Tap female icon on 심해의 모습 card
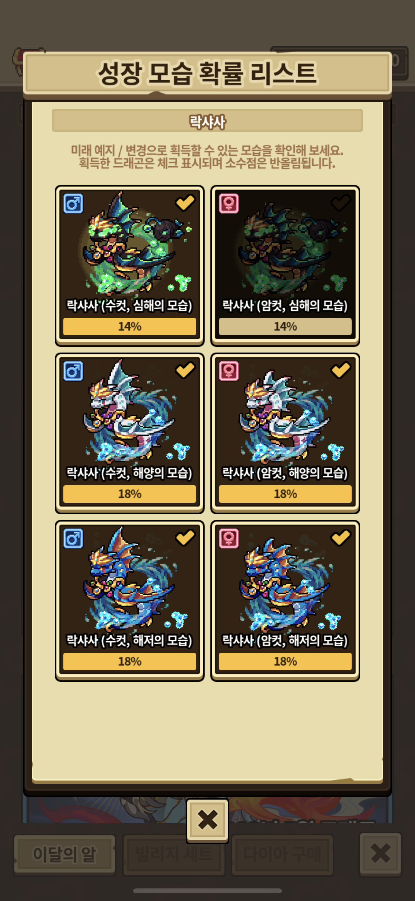The height and width of the screenshot is (901, 415). coord(229,203)
